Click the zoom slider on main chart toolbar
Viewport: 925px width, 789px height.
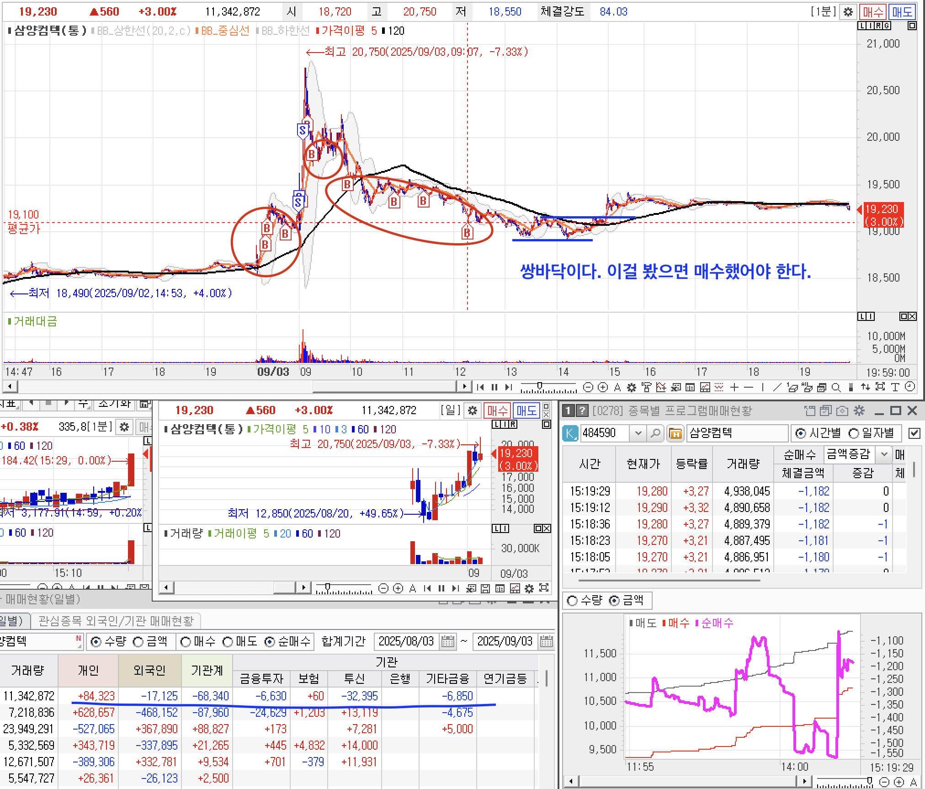(x=540, y=387)
